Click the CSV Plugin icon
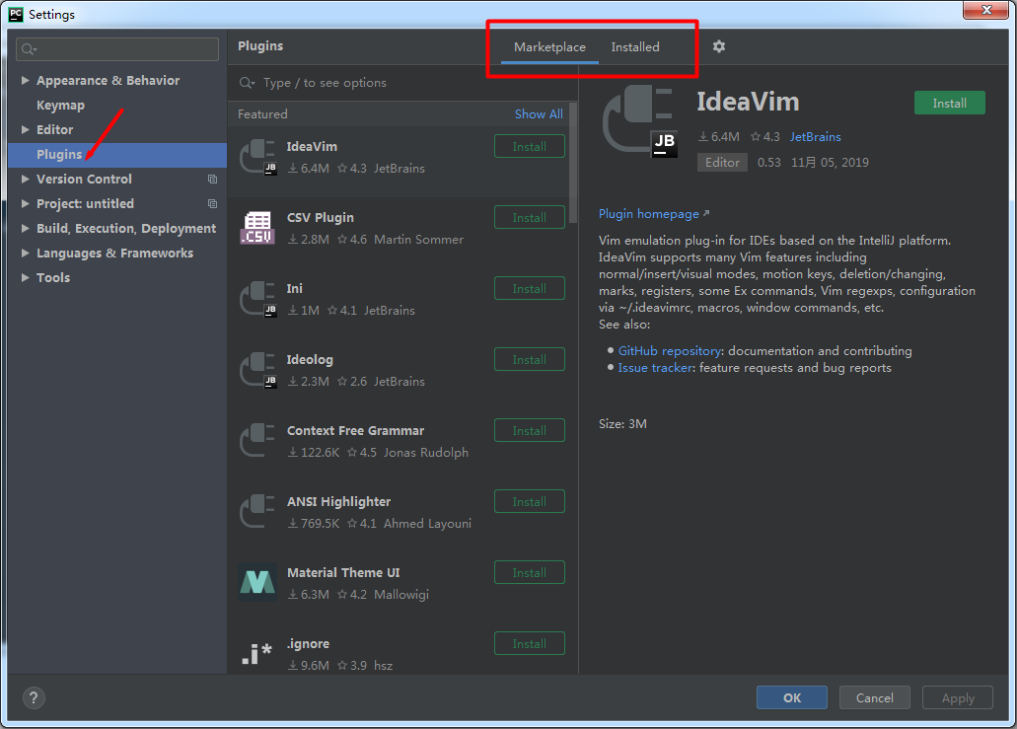 (x=257, y=228)
